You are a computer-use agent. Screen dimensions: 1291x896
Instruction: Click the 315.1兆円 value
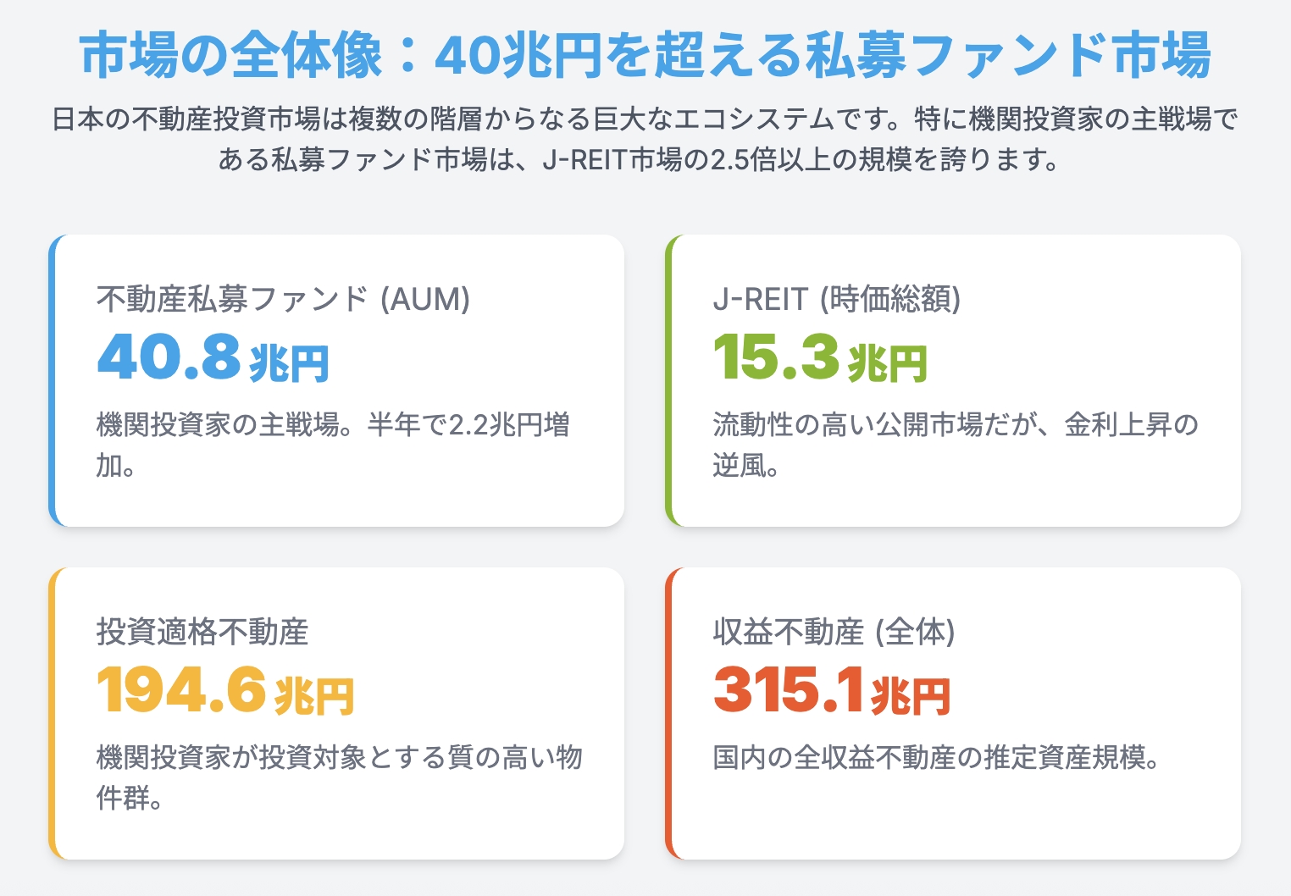(x=832, y=690)
